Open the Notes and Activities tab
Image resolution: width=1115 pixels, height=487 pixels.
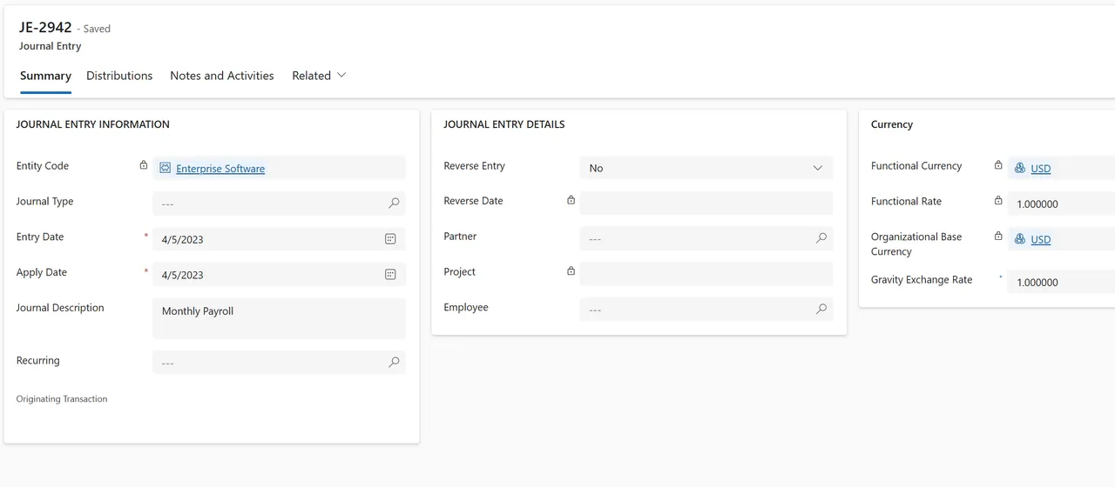[x=221, y=76]
